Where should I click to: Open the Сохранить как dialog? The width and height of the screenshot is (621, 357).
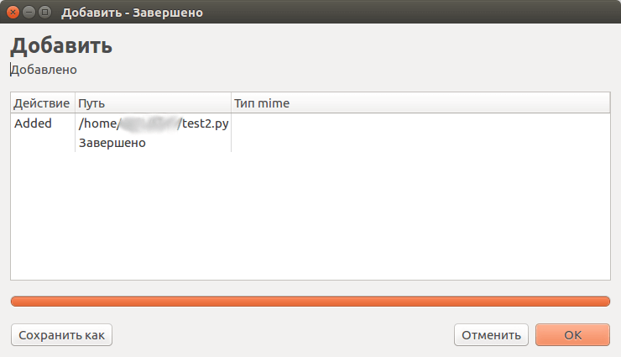point(61,335)
